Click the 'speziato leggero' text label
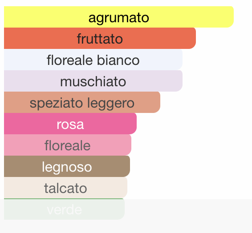 pyautogui.click(x=82, y=104)
